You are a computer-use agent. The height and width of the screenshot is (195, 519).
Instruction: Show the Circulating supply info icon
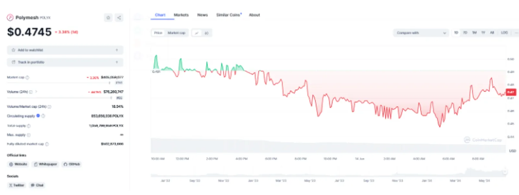point(43,116)
